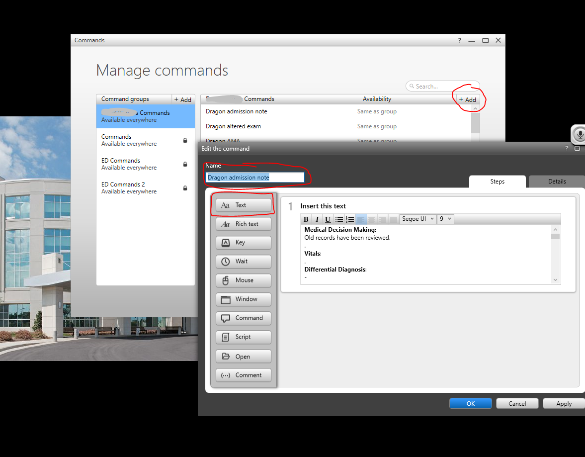The image size is (585, 457).
Task: Click the Search box in Commands window
Action: pos(442,86)
